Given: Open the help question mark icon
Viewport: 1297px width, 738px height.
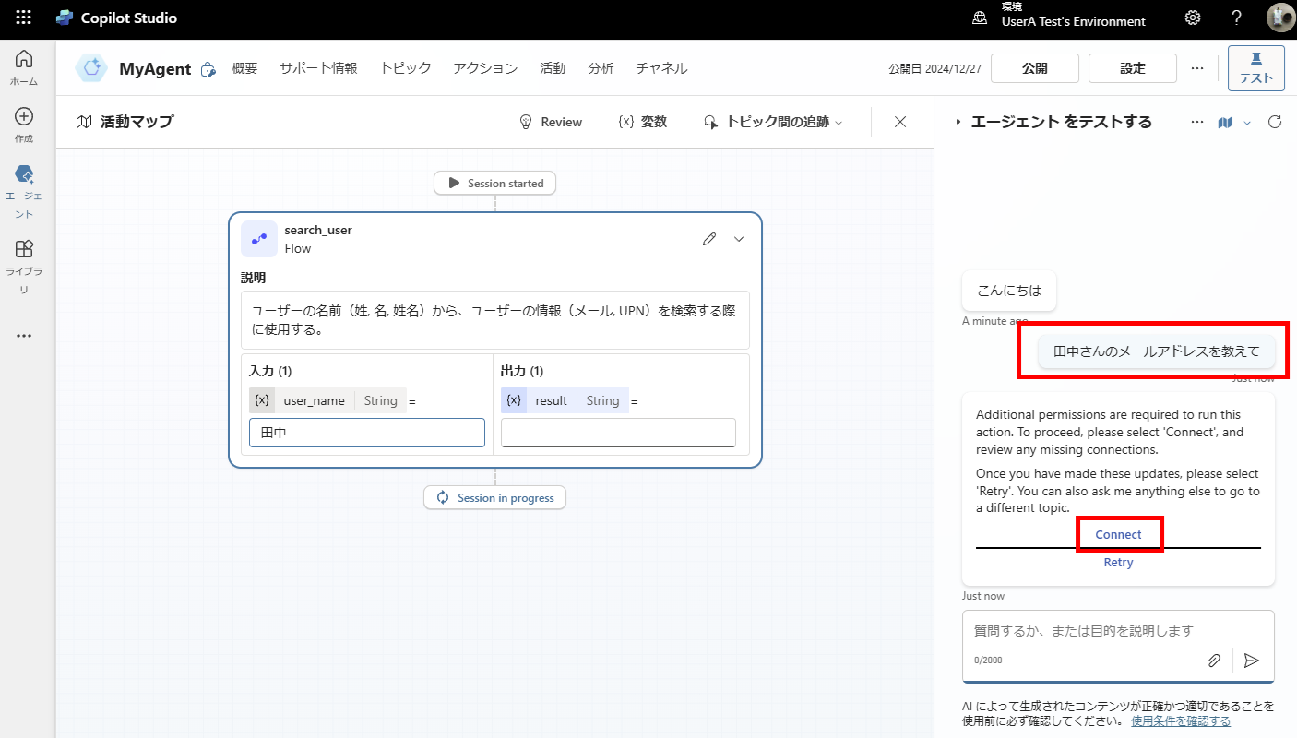Looking at the screenshot, I should coord(1236,18).
